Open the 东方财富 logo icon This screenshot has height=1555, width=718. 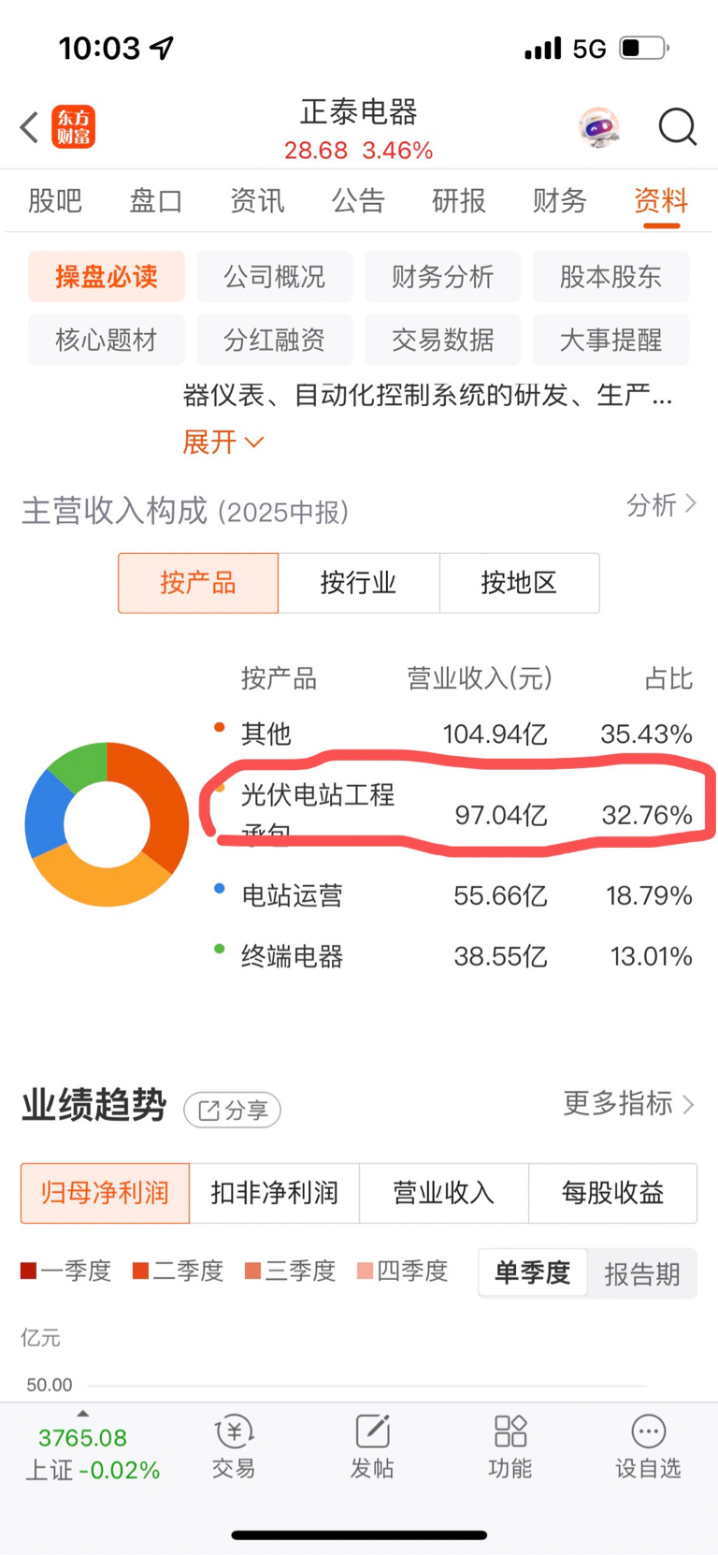(x=73, y=127)
